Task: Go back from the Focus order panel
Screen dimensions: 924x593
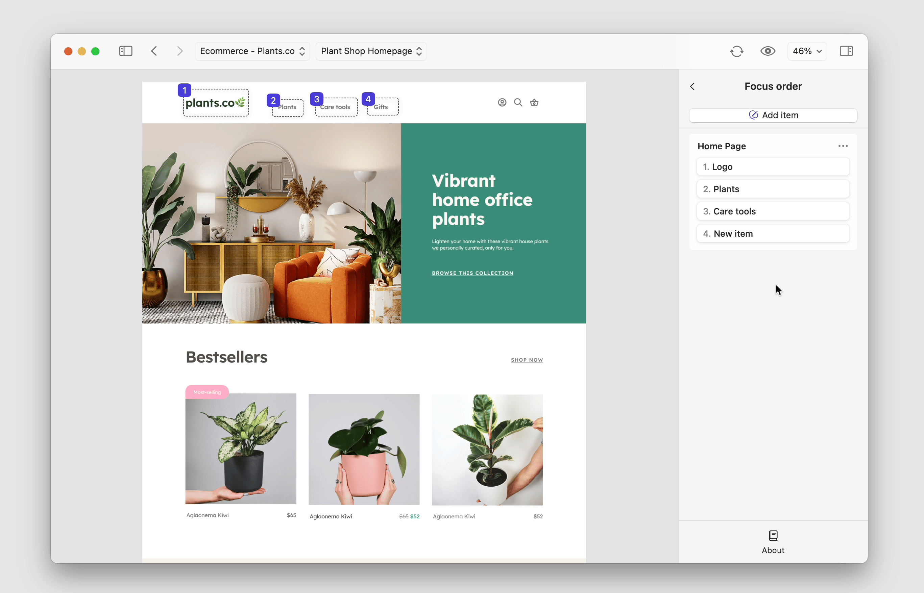Action: point(692,87)
